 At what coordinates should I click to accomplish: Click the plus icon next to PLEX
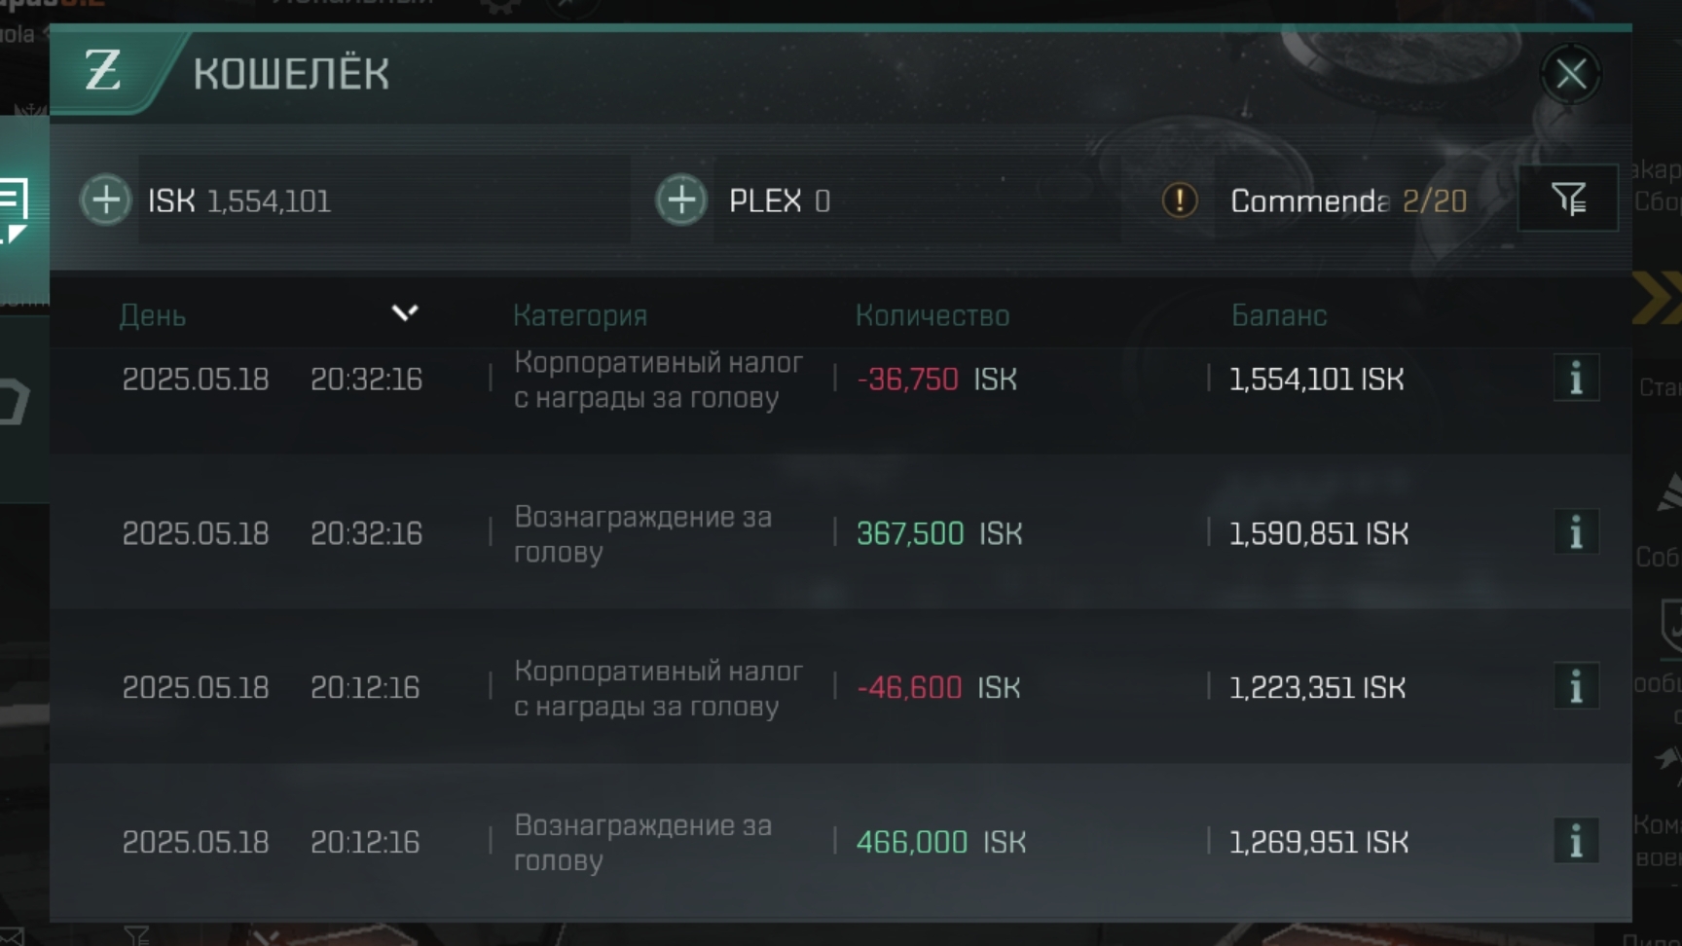click(x=681, y=200)
